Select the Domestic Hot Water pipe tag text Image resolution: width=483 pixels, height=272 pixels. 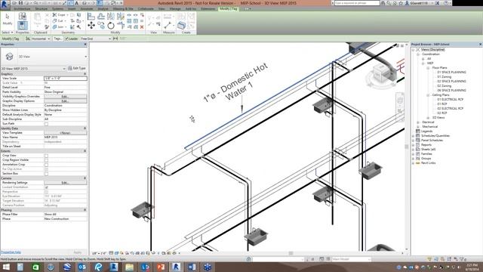click(235, 82)
